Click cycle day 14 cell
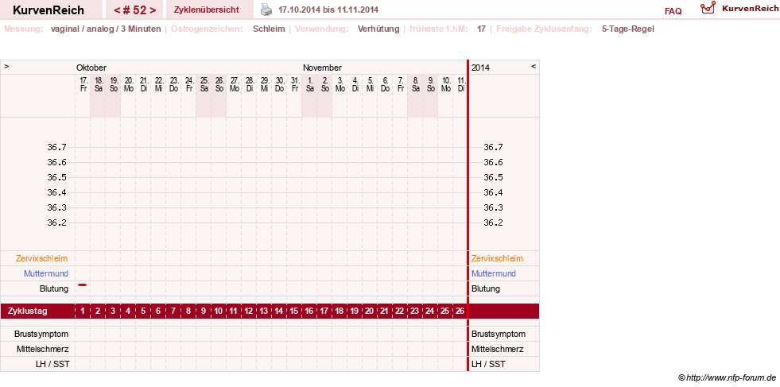 [x=279, y=312]
